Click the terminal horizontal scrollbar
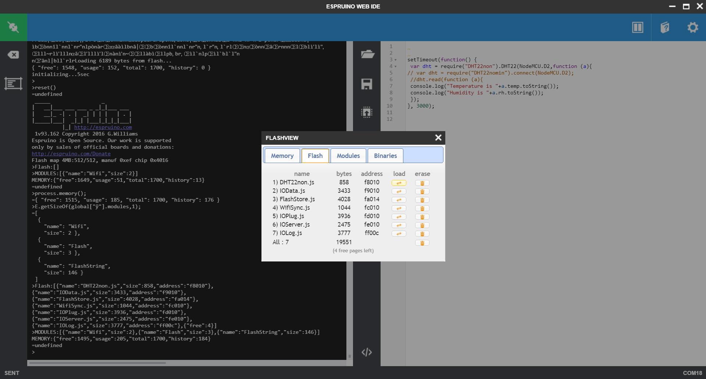Image resolution: width=706 pixels, height=379 pixels. click(97, 363)
